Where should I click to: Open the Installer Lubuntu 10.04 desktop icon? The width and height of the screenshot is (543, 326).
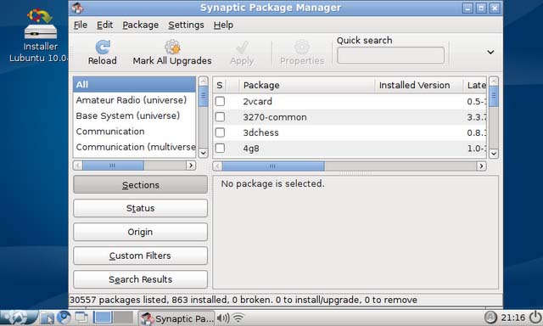40,35
